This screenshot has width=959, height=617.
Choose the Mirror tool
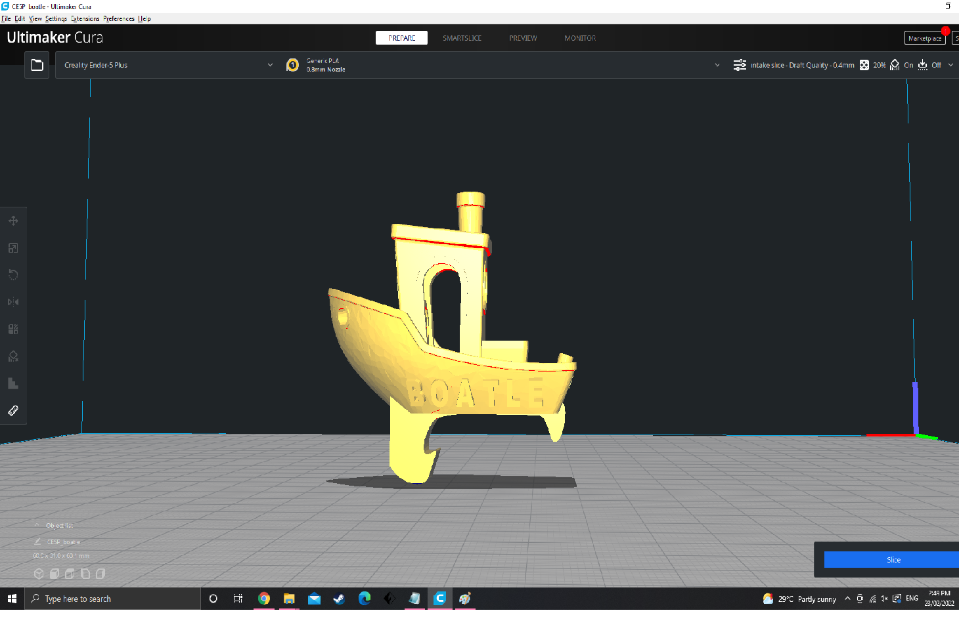13,302
